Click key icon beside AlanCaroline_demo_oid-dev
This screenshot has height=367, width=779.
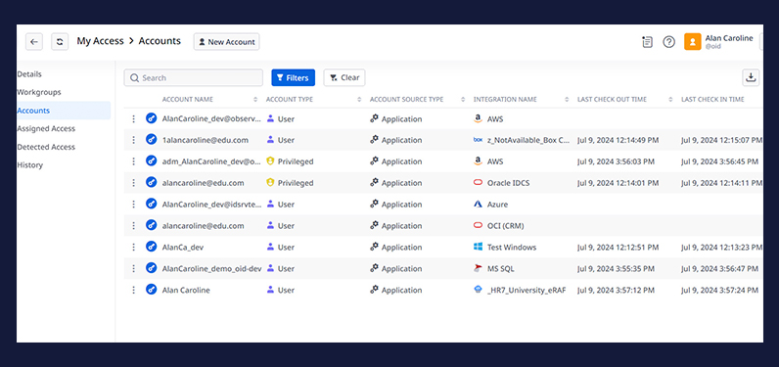(x=151, y=268)
